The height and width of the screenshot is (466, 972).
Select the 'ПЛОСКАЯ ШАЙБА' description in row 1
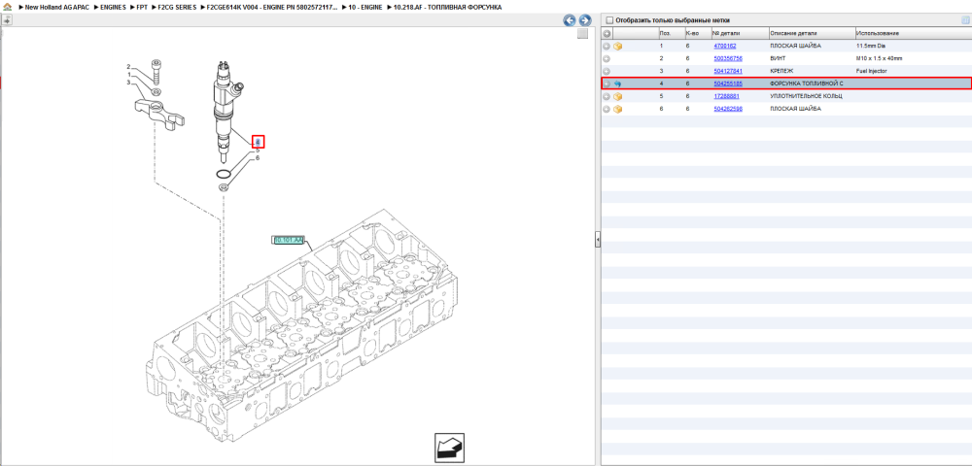coord(796,46)
